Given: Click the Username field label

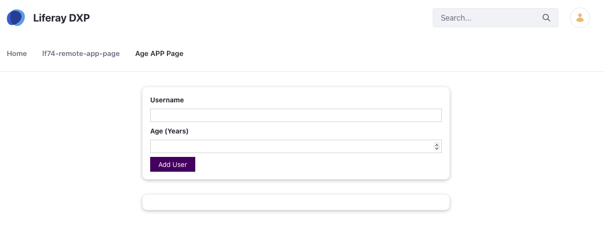Looking at the screenshot, I should tap(167, 100).
